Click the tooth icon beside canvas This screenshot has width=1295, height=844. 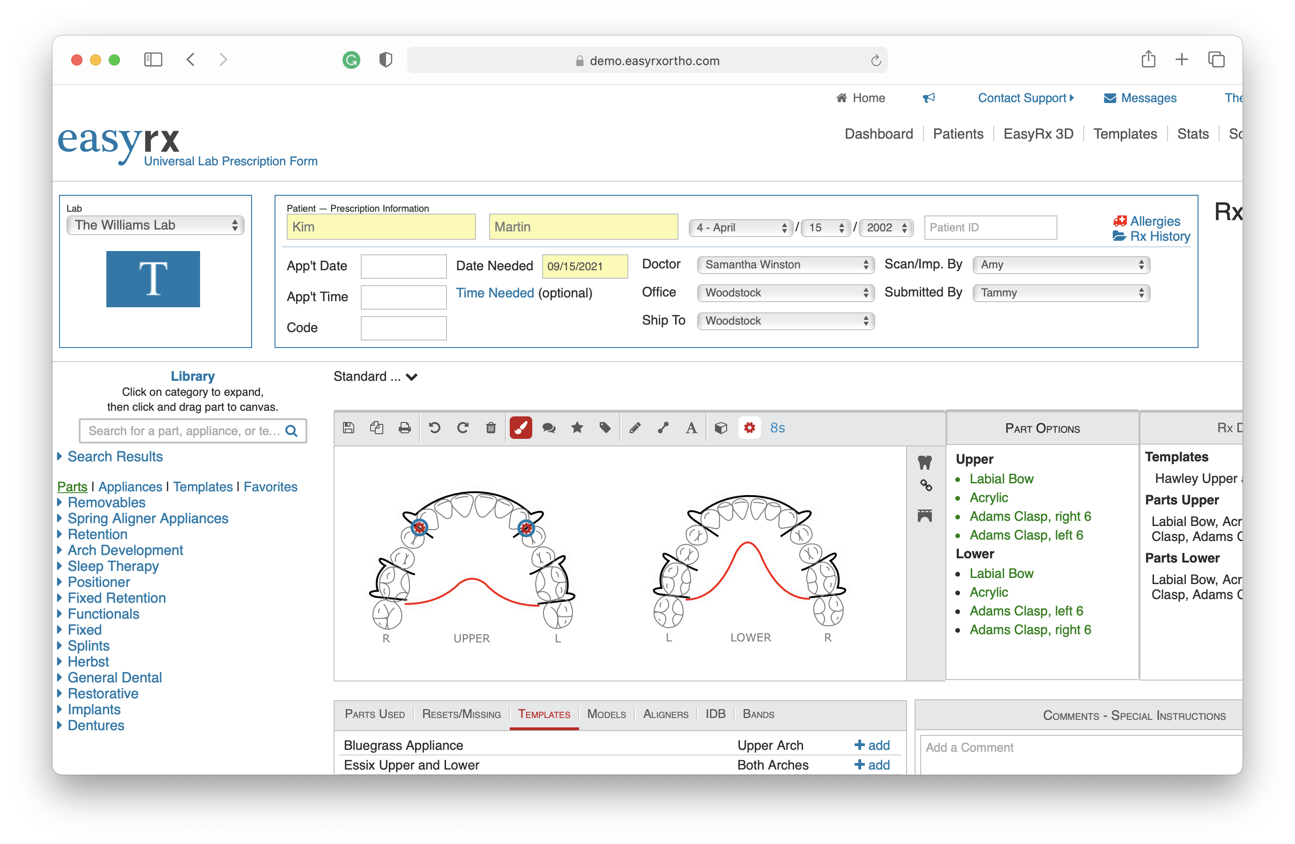click(924, 462)
